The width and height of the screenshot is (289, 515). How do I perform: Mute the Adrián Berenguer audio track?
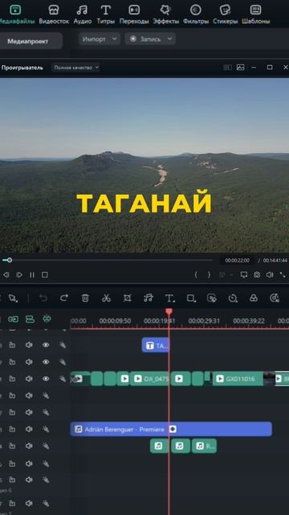coord(29,429)
